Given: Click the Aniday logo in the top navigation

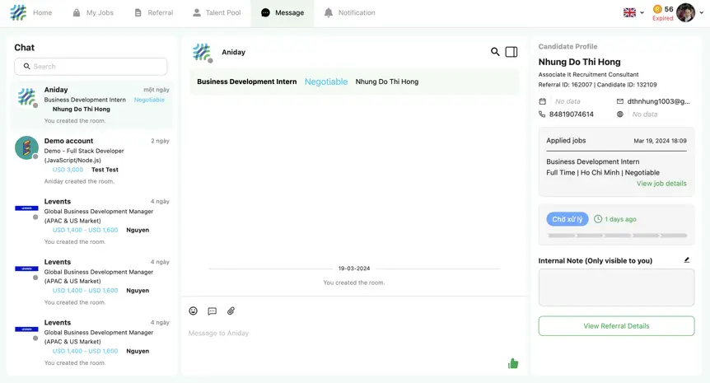Looking at the screenshot, I should click(x=18, y=12).
